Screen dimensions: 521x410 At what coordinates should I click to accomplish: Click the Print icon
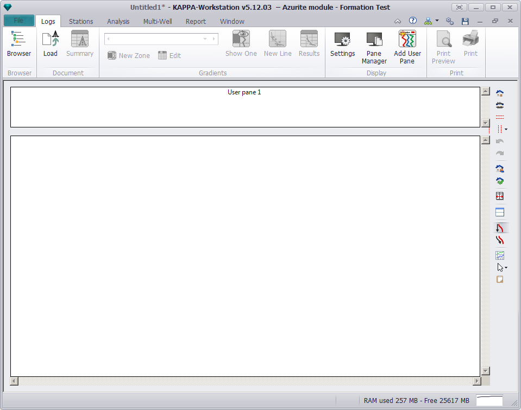(470, 44)
